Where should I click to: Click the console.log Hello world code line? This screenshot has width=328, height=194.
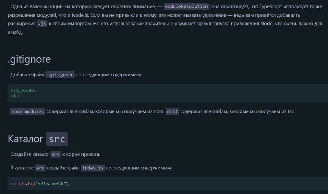41,183
